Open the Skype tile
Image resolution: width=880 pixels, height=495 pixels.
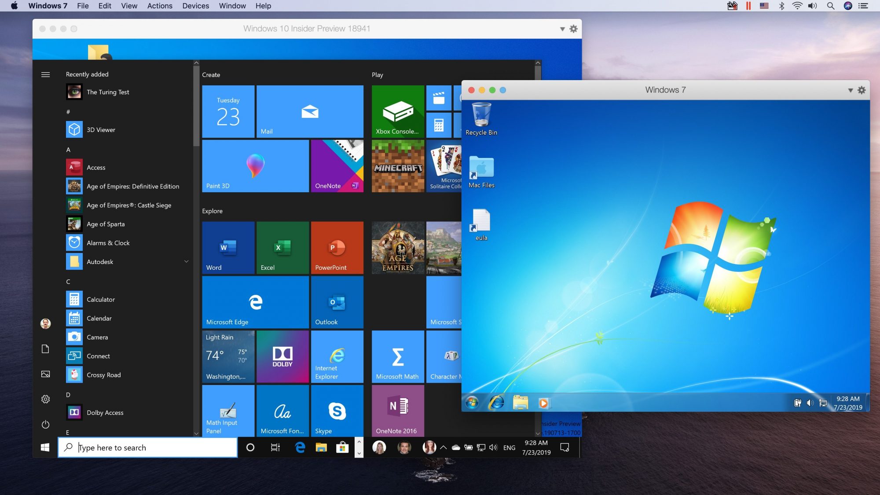click(x=337, y=411)
